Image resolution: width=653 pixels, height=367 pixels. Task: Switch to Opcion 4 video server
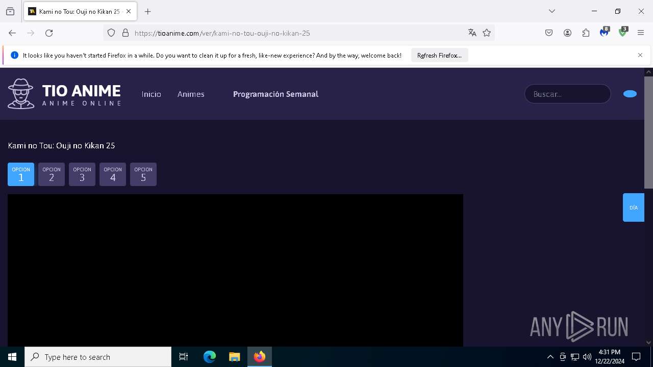tap(113, 174)
